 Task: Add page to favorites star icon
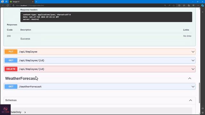point(174,5)
